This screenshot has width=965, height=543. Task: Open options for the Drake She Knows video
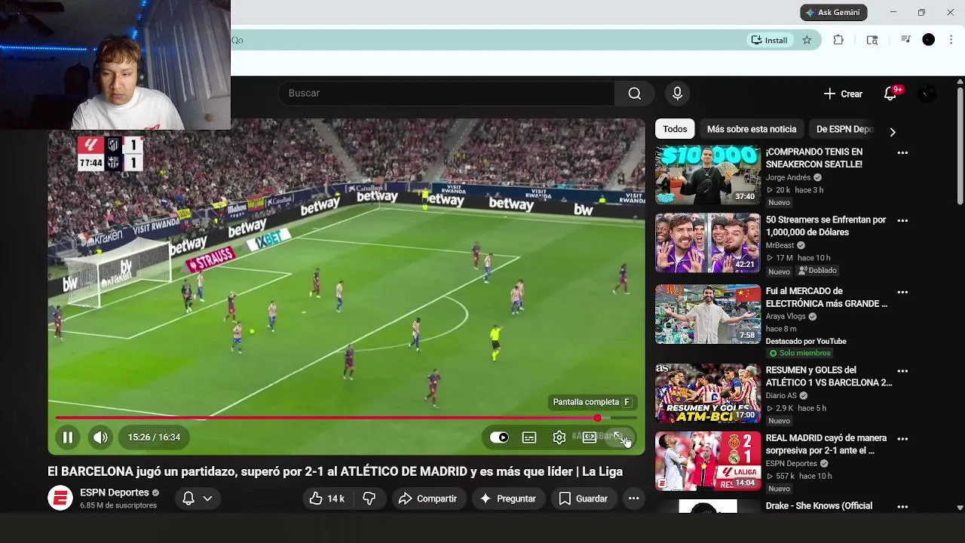(902, 507)
